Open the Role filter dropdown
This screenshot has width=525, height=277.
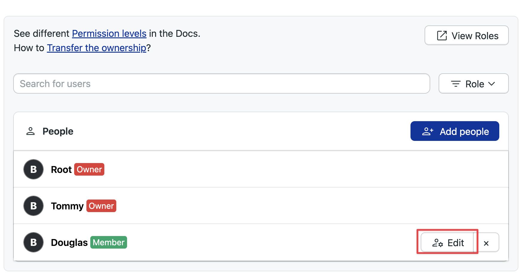tap(474, 84)
